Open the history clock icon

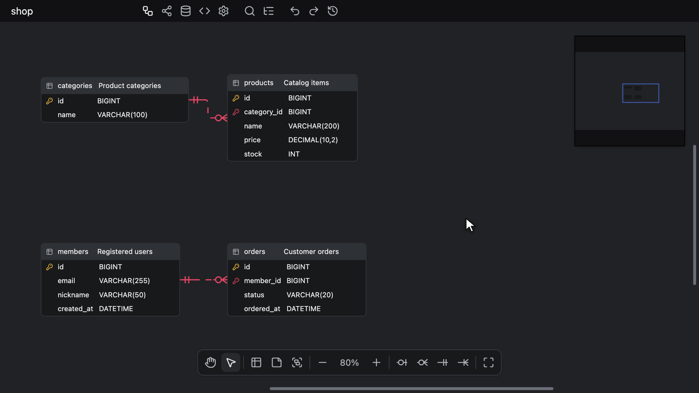[x=333, y=11]
